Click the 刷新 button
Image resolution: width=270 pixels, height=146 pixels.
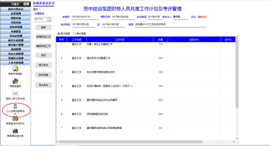[43, 27]
